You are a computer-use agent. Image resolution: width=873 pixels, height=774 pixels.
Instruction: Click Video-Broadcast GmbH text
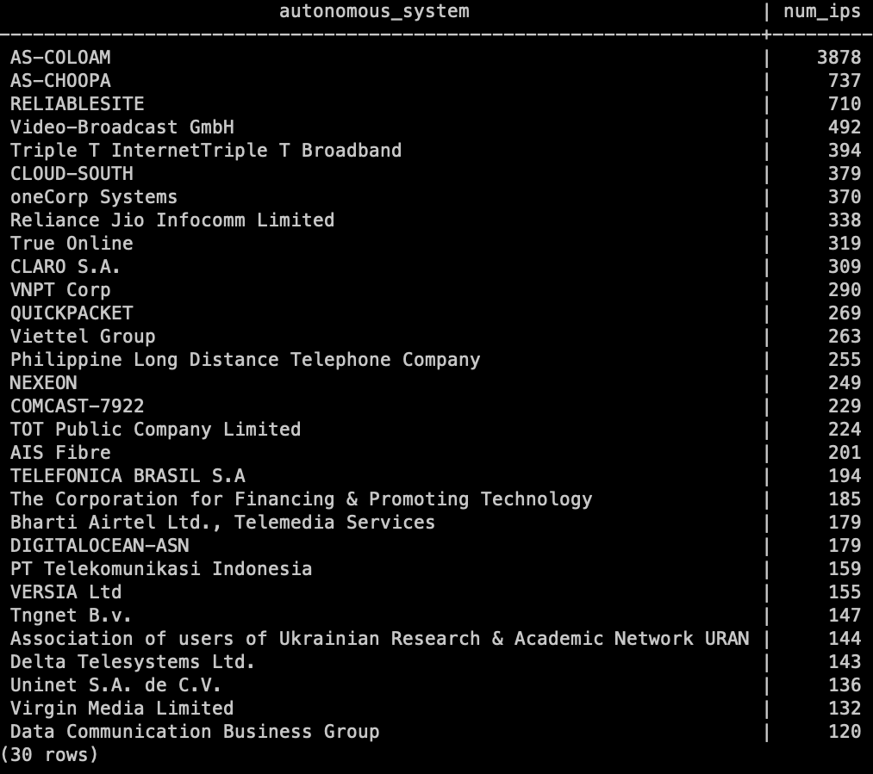pyautogui.click(x=122, y=127)
